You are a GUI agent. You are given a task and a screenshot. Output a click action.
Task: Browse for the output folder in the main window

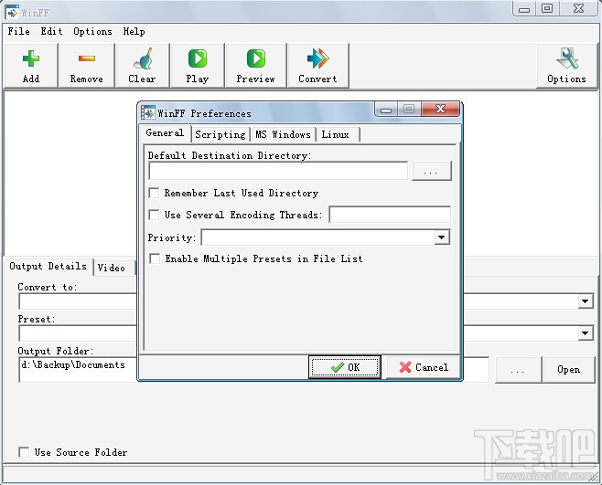click(x=518, y=370)
